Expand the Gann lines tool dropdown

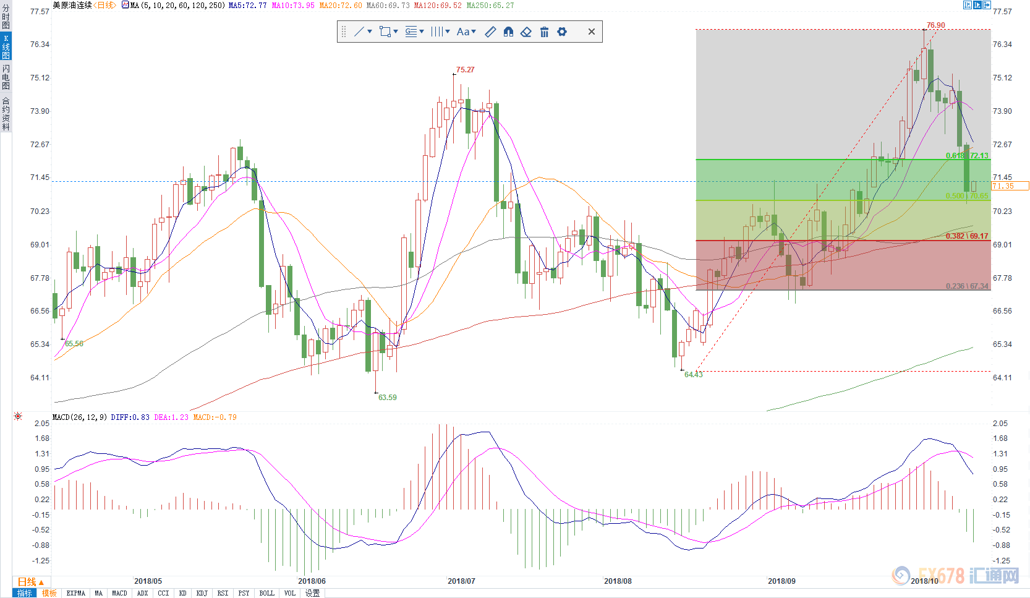(422, 32)
